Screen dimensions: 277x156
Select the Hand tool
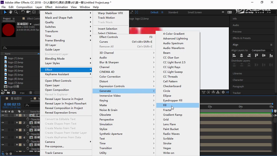(x=10, y=12)
